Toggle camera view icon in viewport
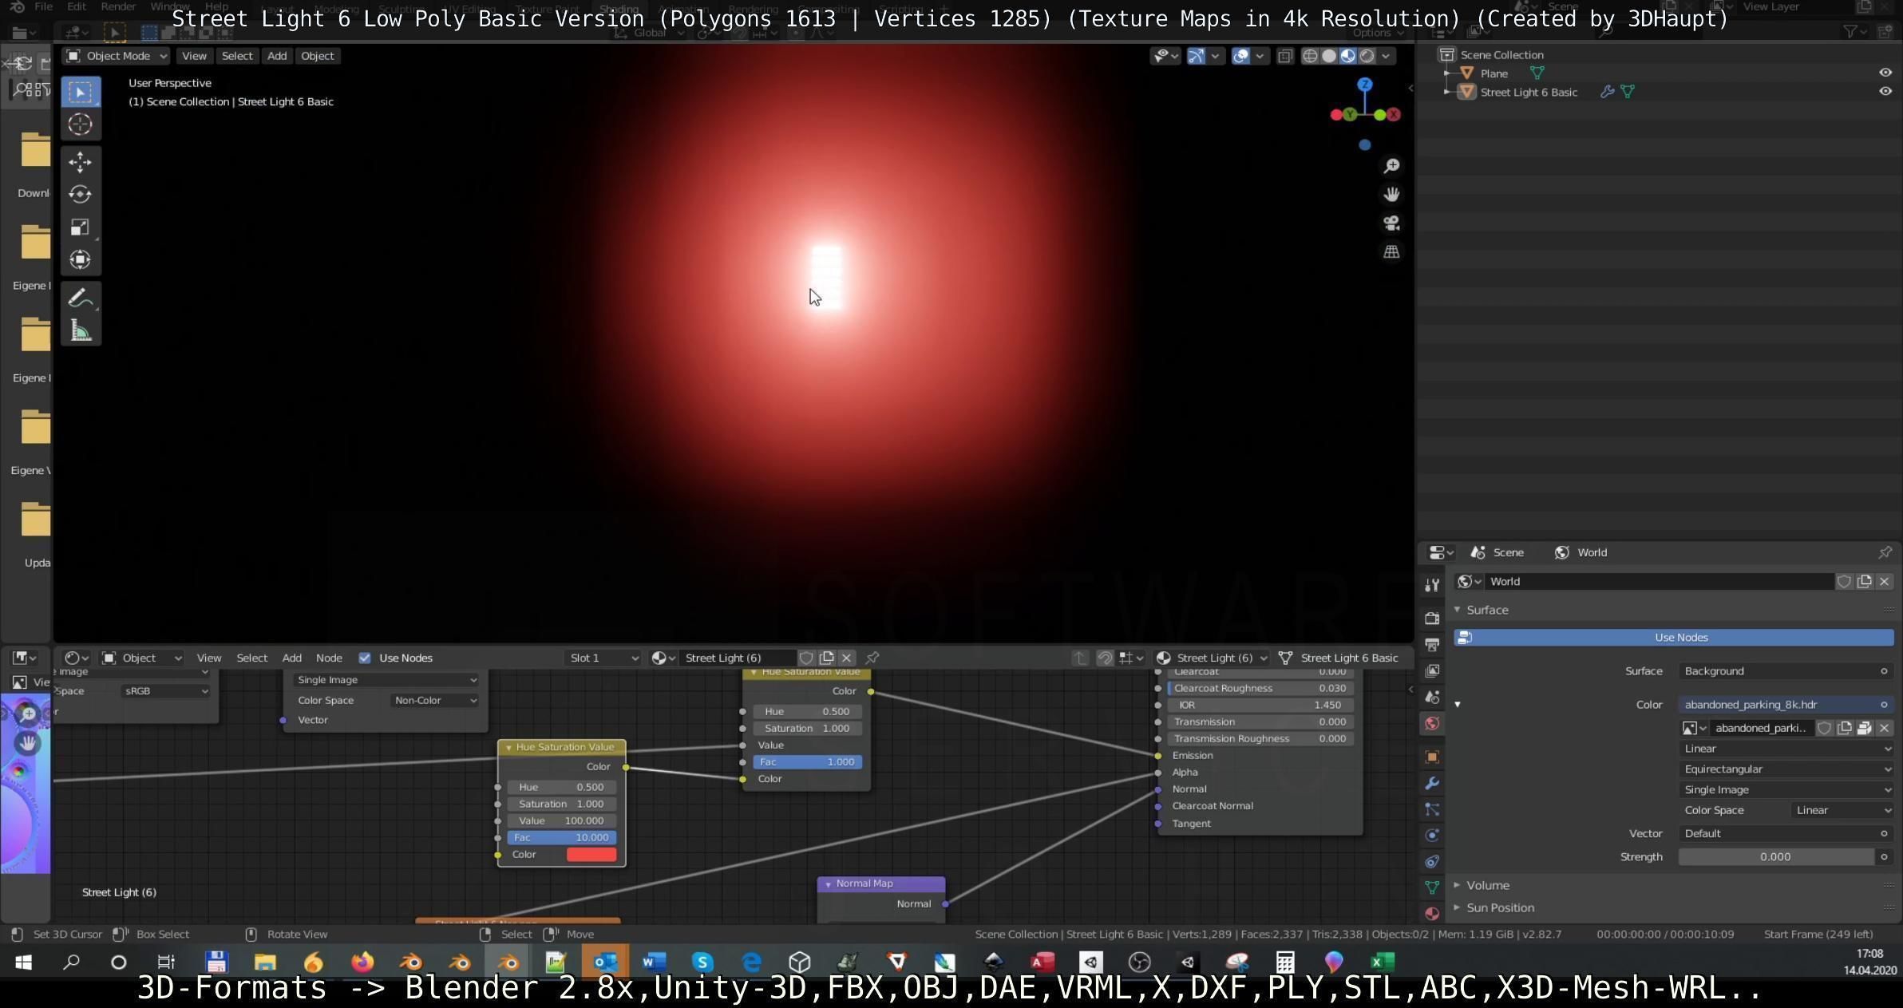 coord(1391,223)
